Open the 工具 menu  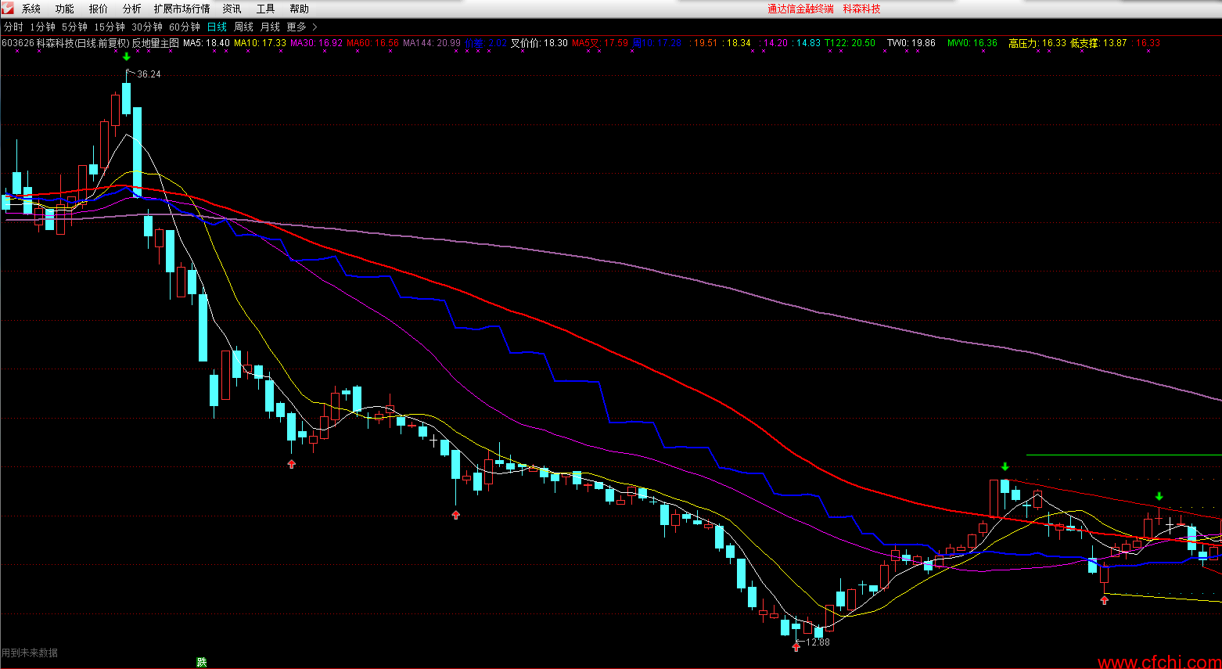pyautogui.click(x=266, y=9)
